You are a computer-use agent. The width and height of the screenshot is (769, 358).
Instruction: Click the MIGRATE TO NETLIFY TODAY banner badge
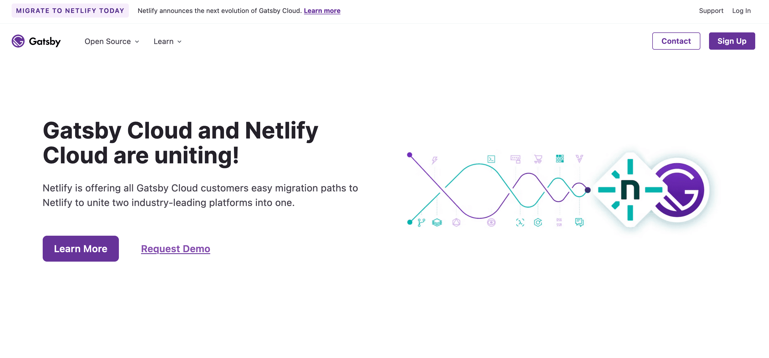click(x=71, y=11)
